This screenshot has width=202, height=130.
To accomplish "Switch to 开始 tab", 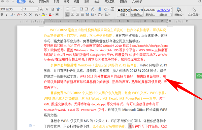I will (21, 2).
